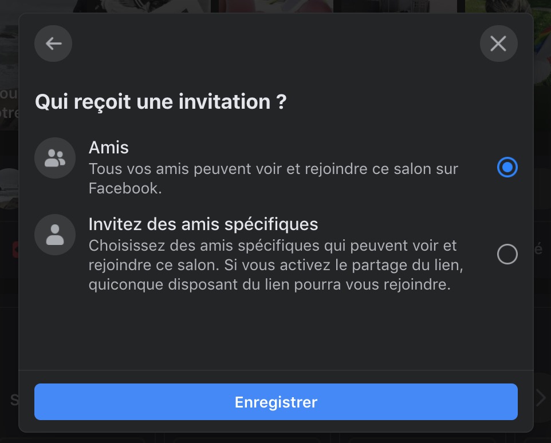Click the "Qui reçoit une invitation ?" heading

point(160,102)
